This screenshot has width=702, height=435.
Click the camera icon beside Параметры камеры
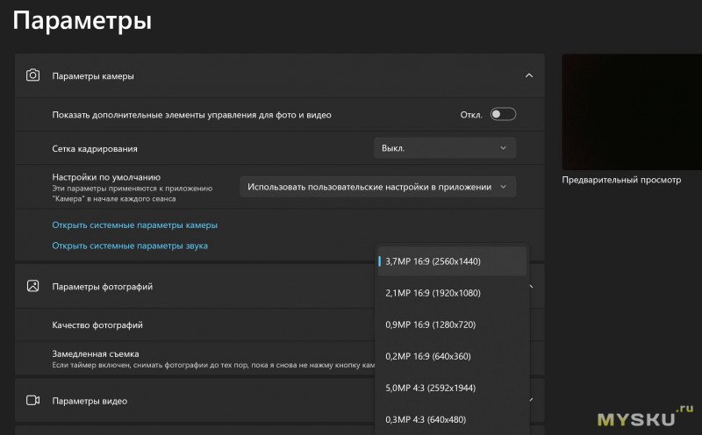(x=33, y=75)
